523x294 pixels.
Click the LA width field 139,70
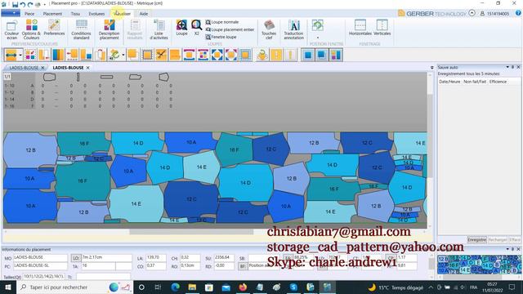point(156,258)
